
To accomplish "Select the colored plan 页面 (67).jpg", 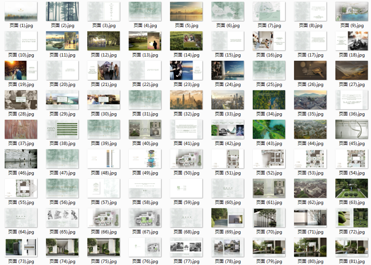I will [145, 218].
